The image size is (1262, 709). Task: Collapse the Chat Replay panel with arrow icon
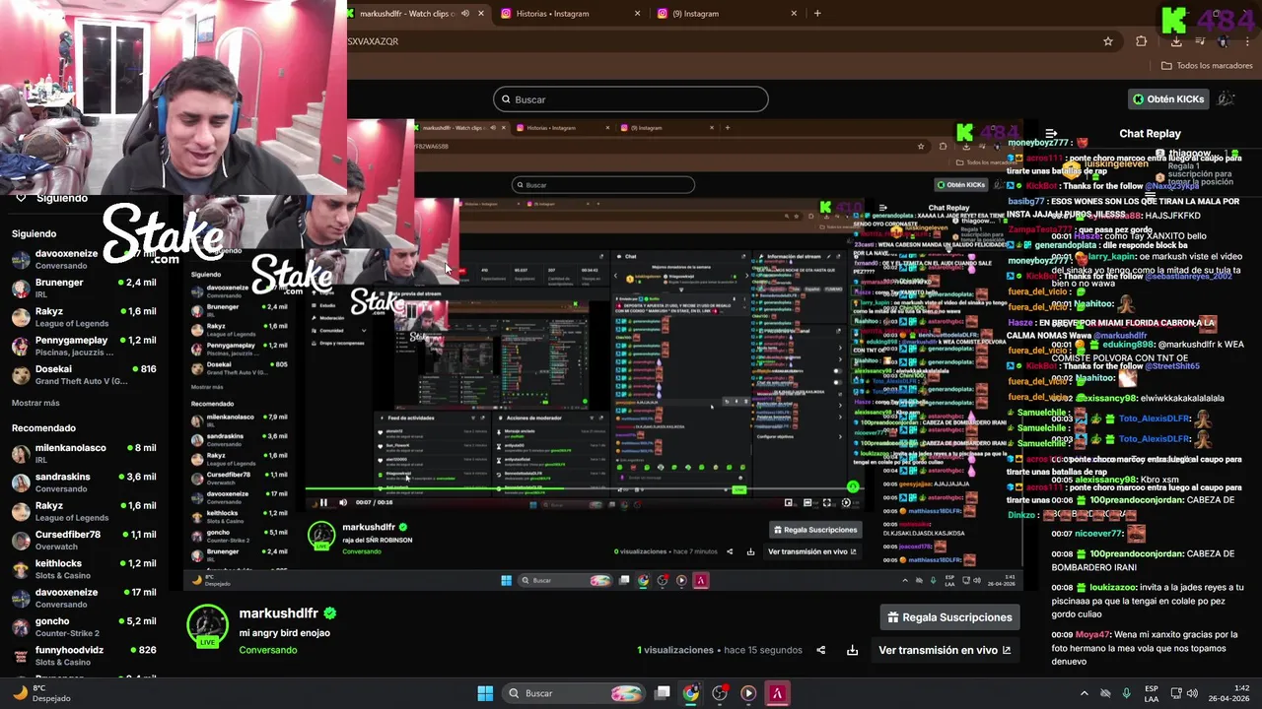(x=1051, y=133)
